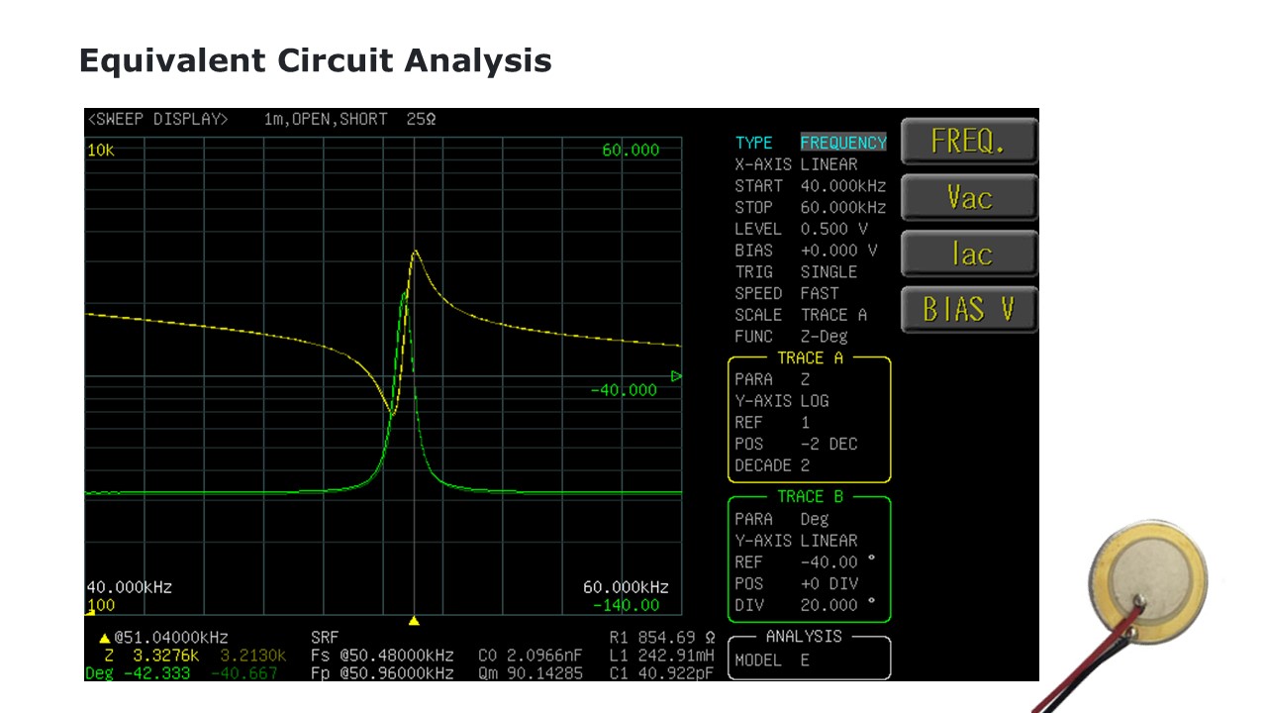Select the ANALYSIS MODEL E field

tap(772, 661)
